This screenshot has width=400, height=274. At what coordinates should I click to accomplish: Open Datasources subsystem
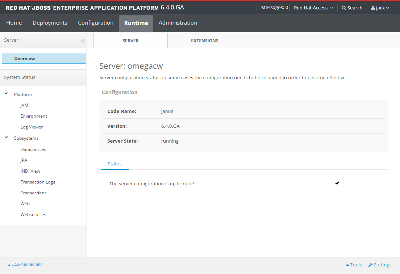click(x=33, y=149)
